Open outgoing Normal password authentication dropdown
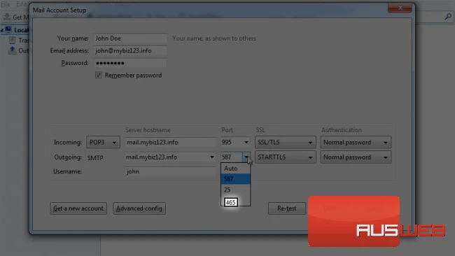This screenshot has height=256, width=455. click(356, 157)
